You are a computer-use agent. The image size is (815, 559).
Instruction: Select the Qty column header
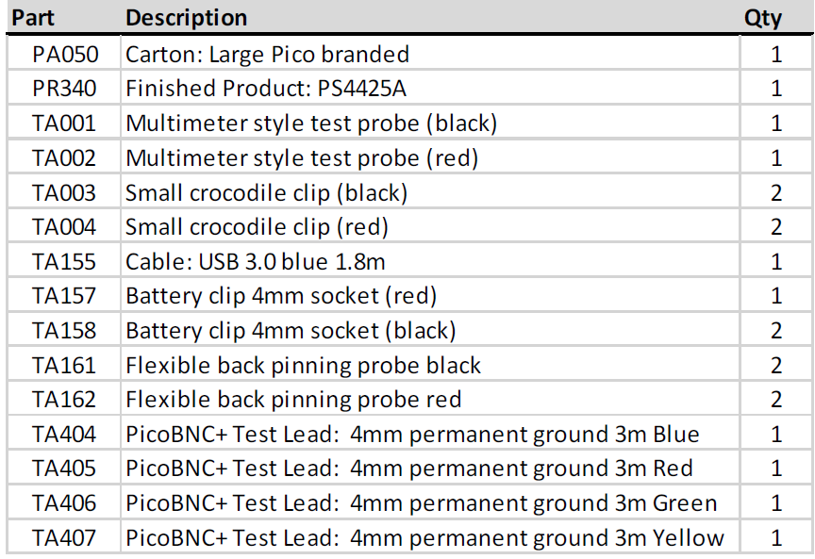tap(777, 17)
